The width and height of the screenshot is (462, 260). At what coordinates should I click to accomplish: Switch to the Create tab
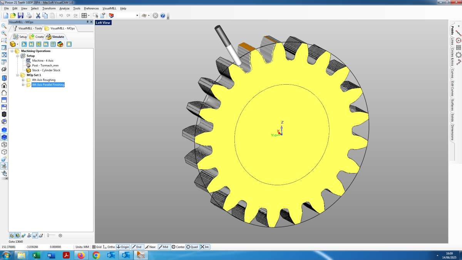pos(37,37)
